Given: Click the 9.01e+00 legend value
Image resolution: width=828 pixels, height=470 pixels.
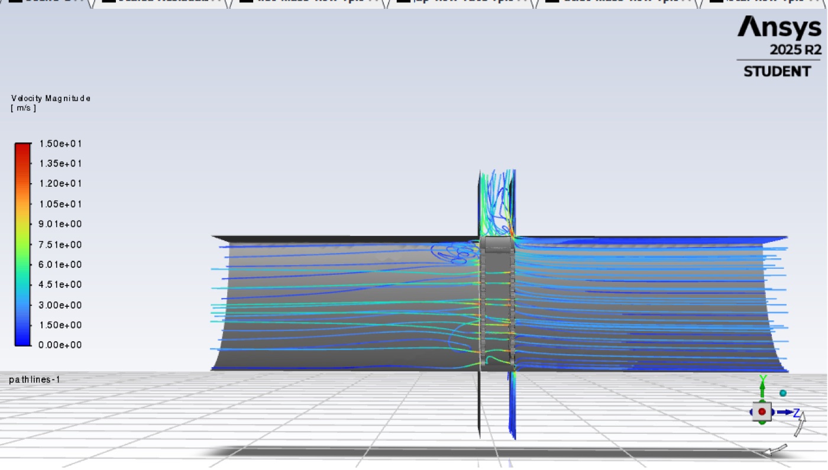Looking at the screenshot, I should (60, 224).
